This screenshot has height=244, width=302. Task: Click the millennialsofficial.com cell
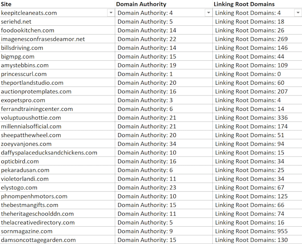[x=57, y=126]
